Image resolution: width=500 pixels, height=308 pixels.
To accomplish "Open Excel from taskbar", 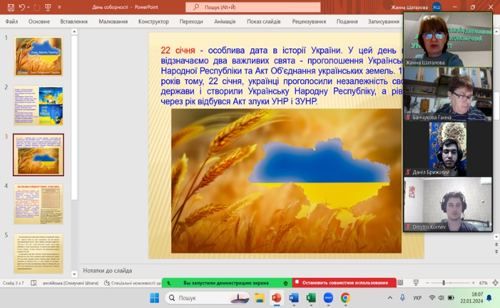I will (311, 298).
